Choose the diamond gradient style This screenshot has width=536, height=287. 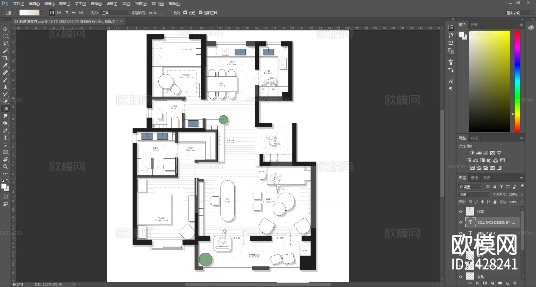(81, 13)
